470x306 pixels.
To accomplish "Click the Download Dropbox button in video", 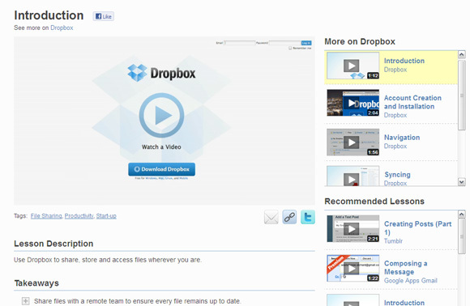I will (x=161, y=169).
